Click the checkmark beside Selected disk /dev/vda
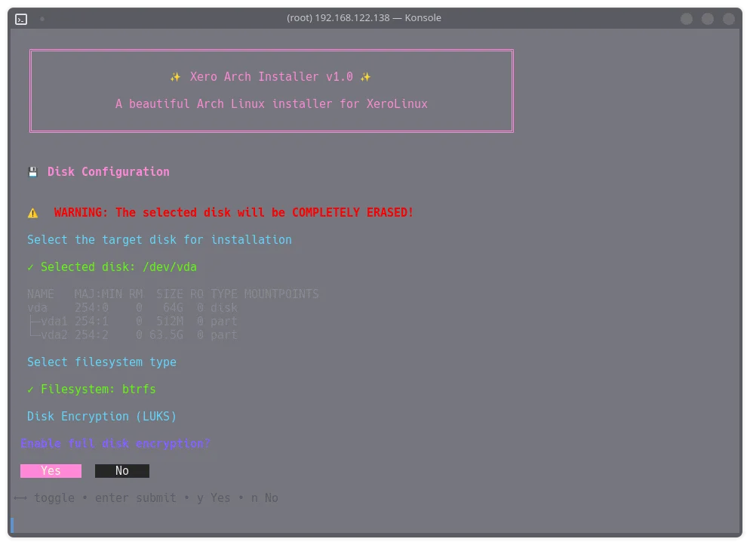750x545 pixels. tap(32, 266)
